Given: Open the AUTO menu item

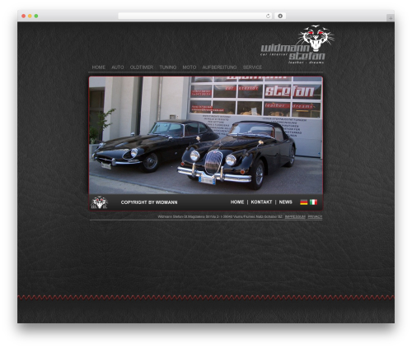Looking at the screenshot, I should coord(118,67).
